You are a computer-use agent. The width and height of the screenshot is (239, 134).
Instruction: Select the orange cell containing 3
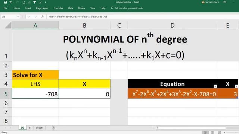(x=227, y=93)
